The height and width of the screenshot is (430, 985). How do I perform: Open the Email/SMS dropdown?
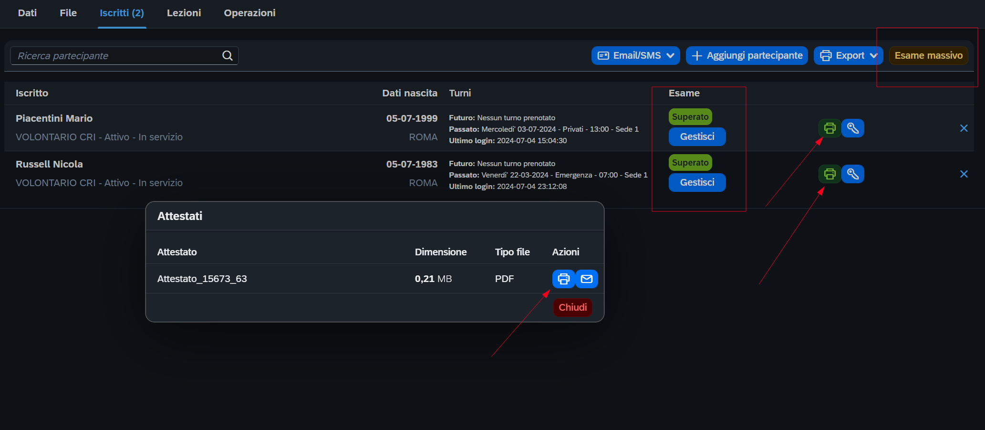(x=636, y=55)
